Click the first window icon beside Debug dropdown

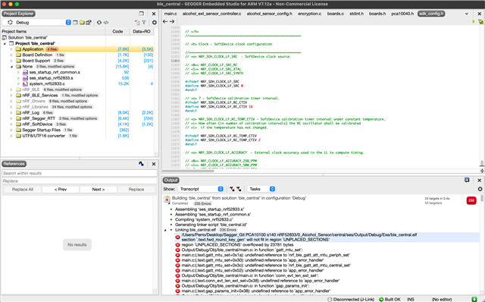pyautogui.click(x=75, y=22)
